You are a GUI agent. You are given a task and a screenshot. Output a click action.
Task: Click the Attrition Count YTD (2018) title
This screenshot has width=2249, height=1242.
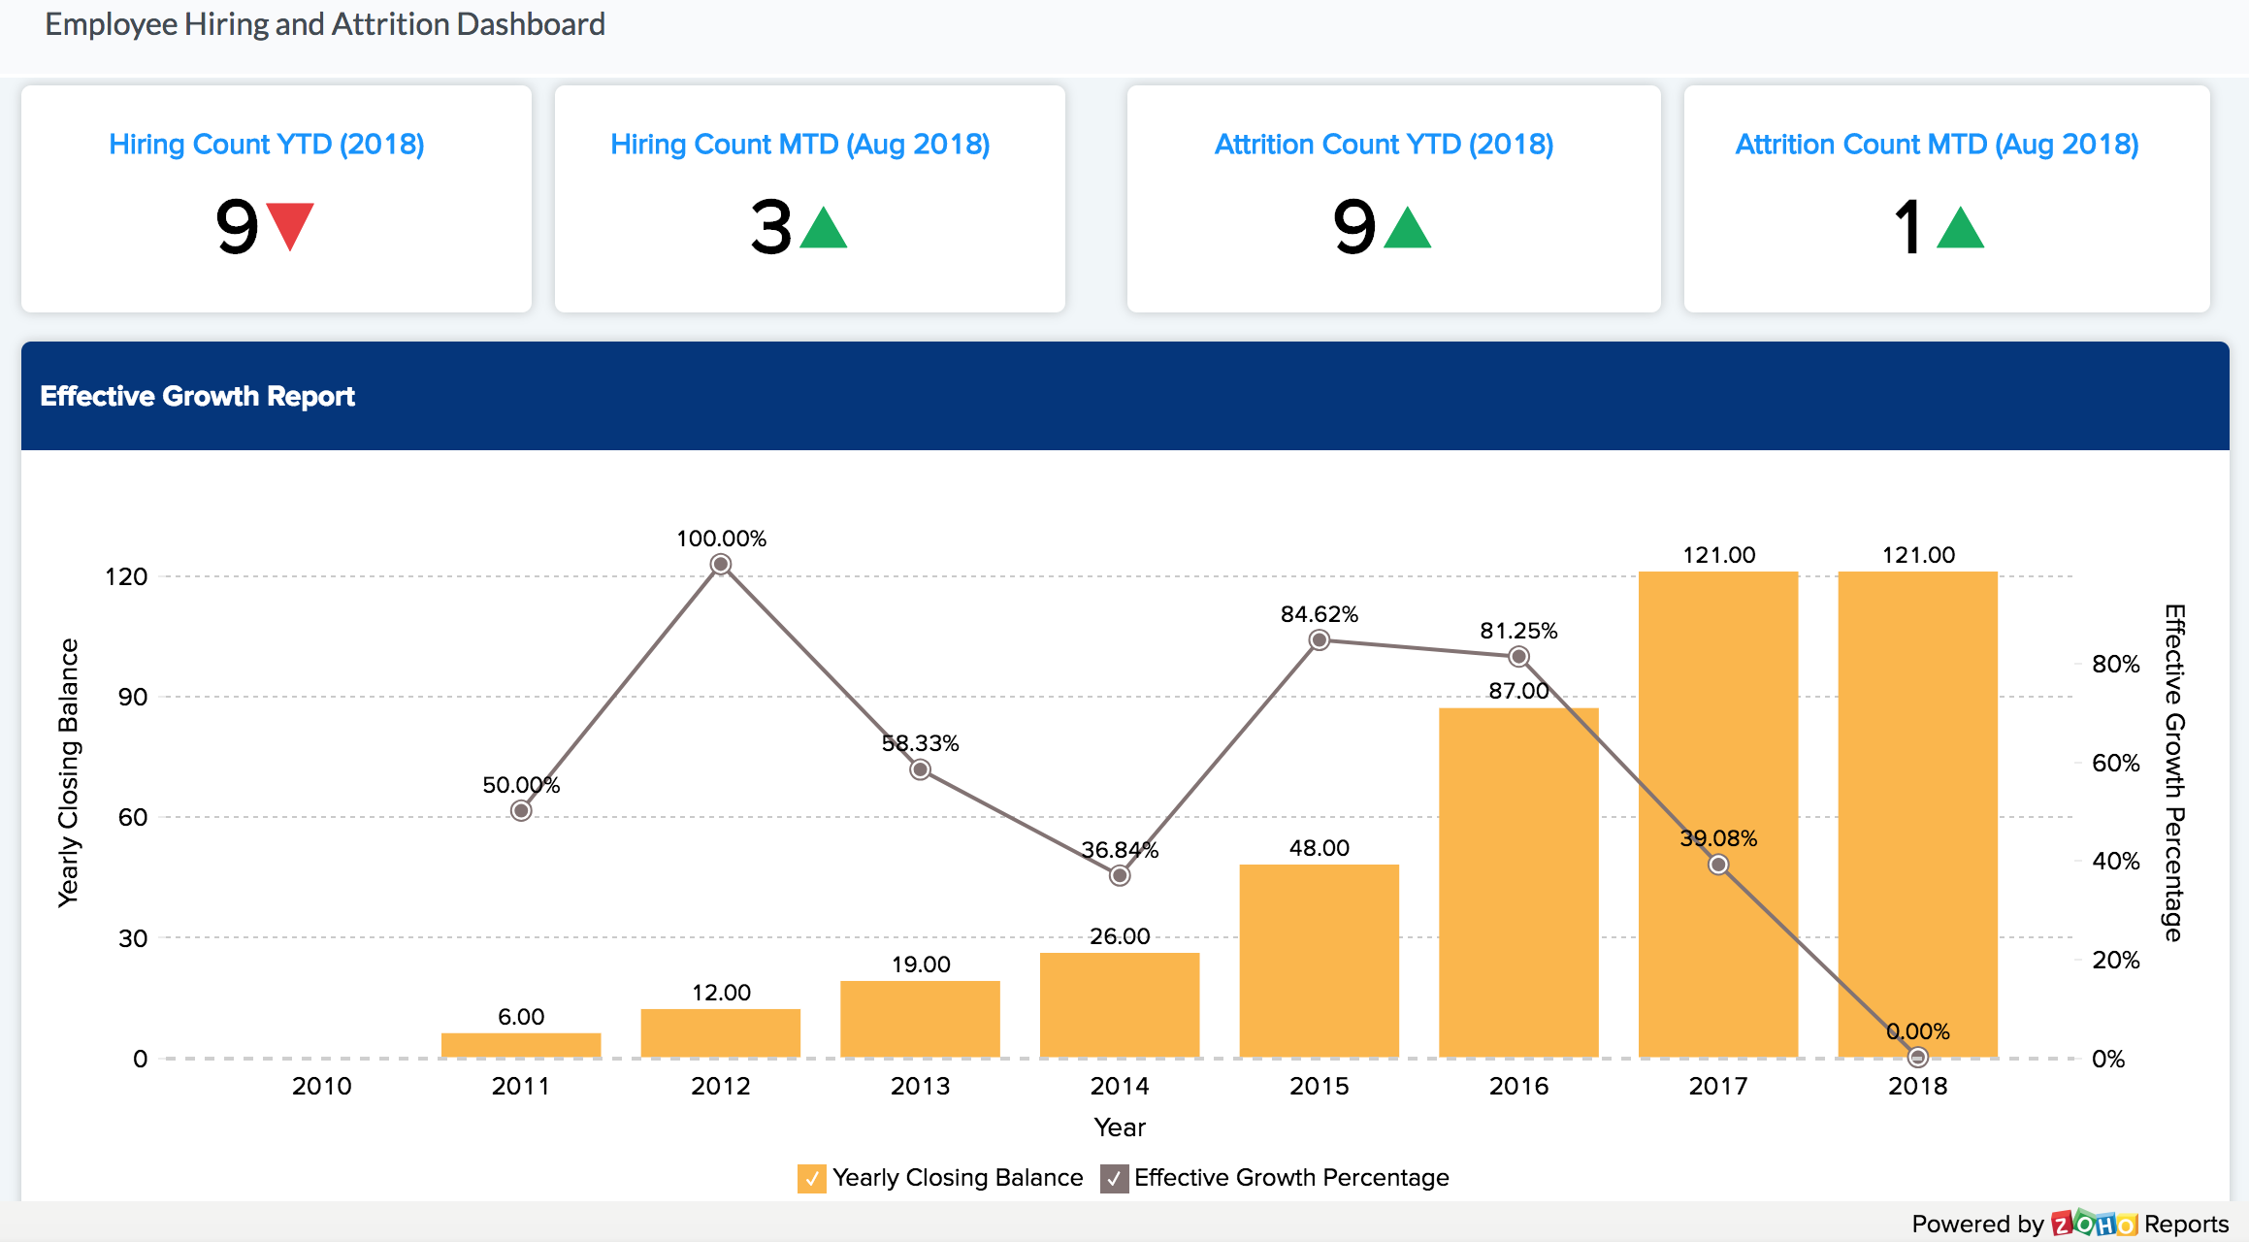pyautogui.click(x=1384, y=145)
